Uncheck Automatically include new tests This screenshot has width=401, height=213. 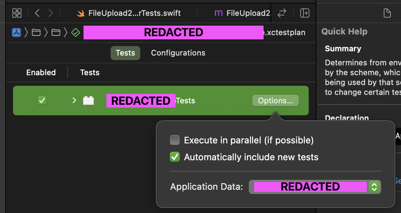175,157
